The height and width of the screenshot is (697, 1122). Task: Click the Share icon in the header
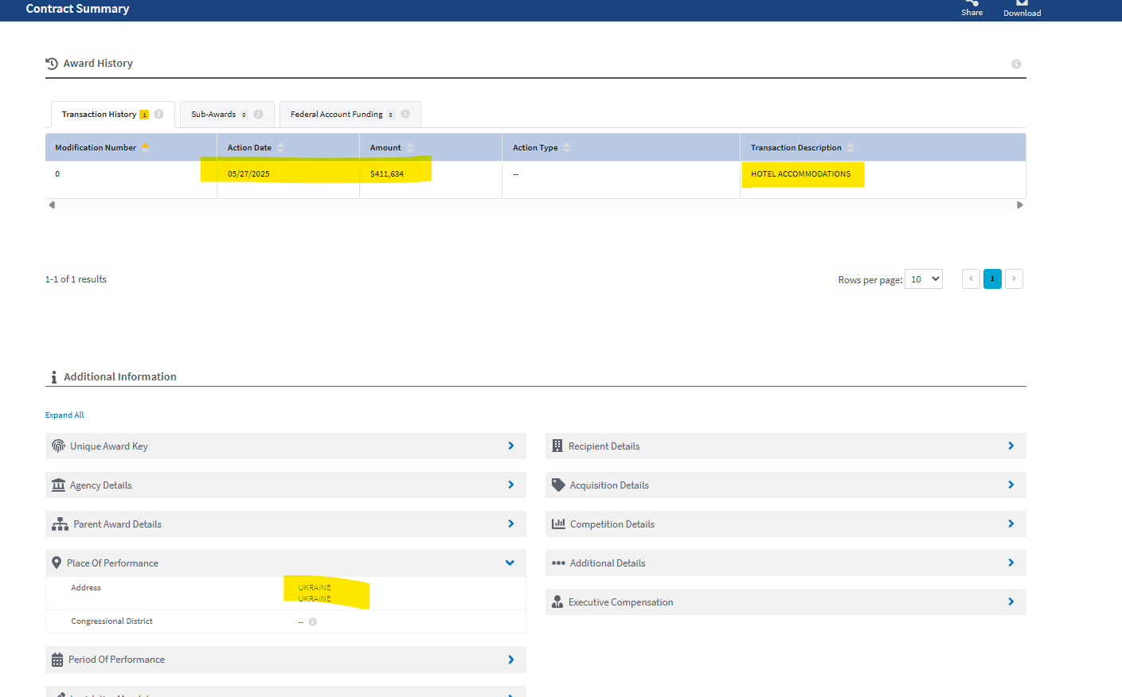coord(971,2)
